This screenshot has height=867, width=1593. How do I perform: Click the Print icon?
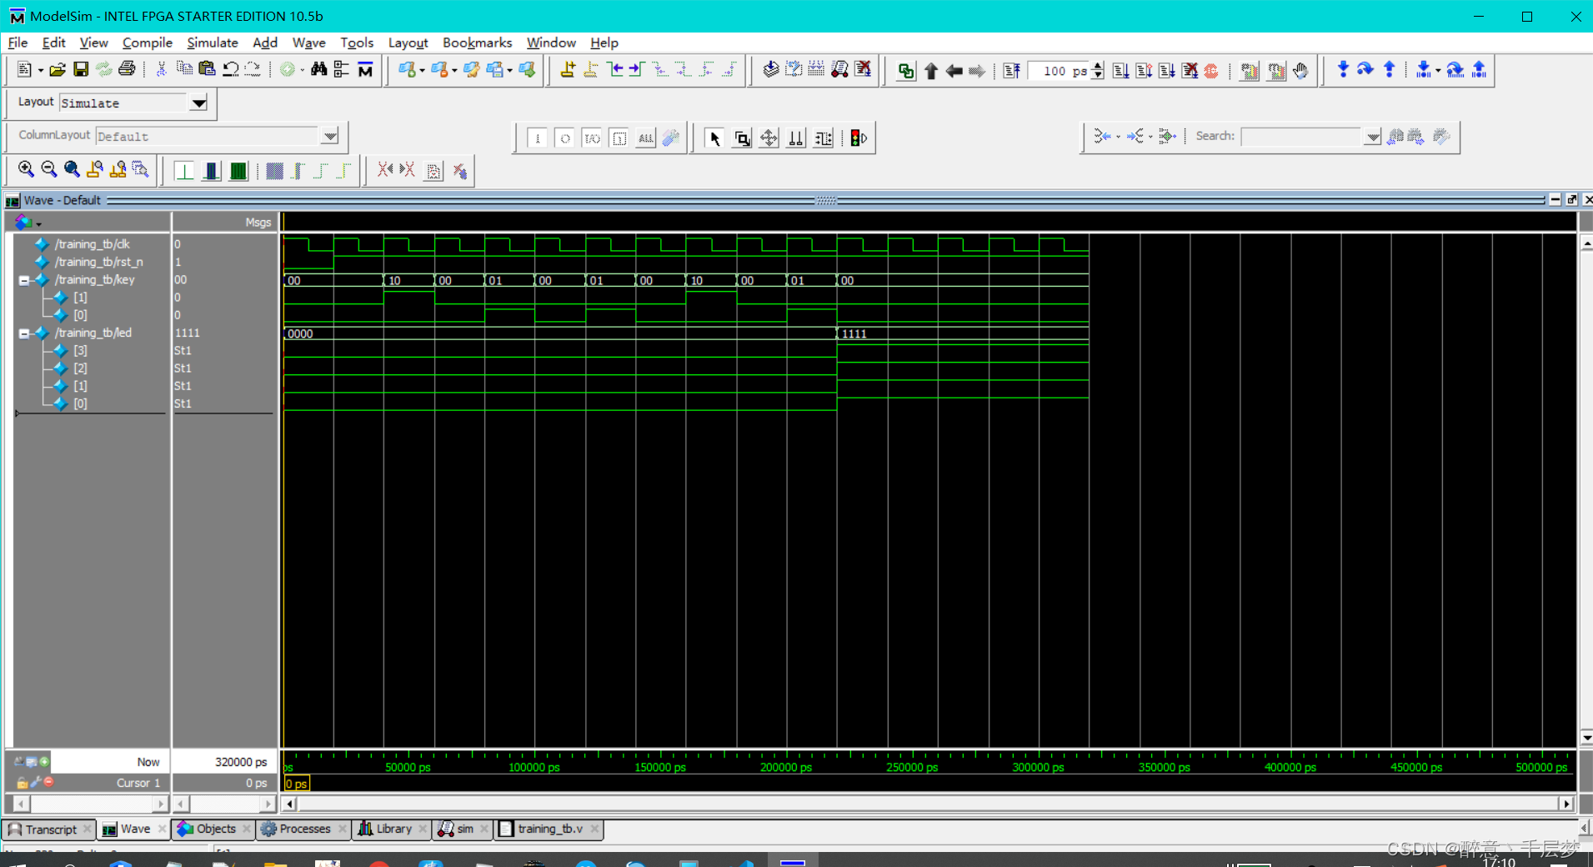pyautogui.click(x=127, y=70)
